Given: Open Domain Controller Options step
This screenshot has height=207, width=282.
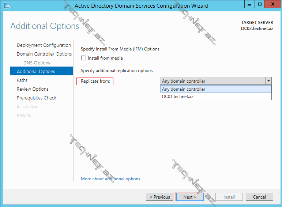Looking at the screenshot, I should [x=44, y=54].
